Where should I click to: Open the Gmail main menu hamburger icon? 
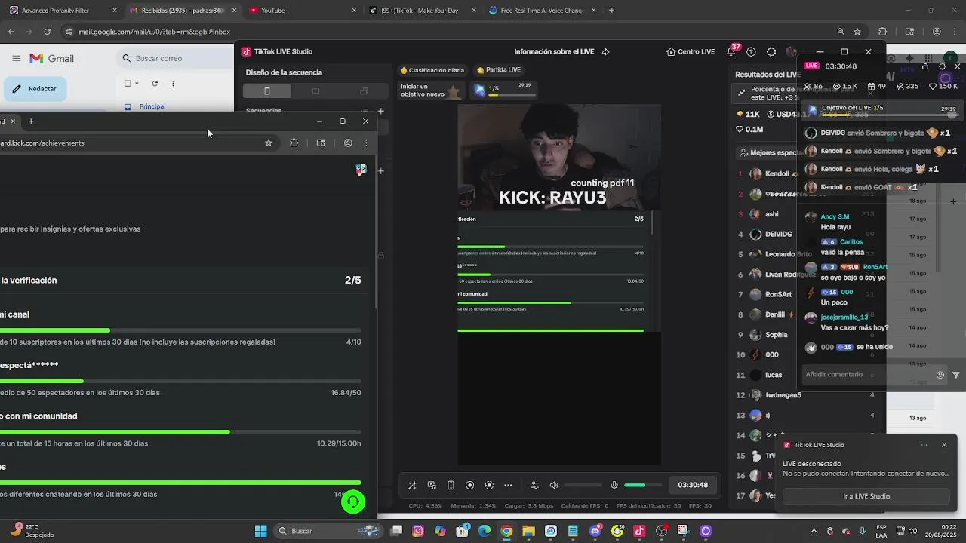tap(16, 58)
